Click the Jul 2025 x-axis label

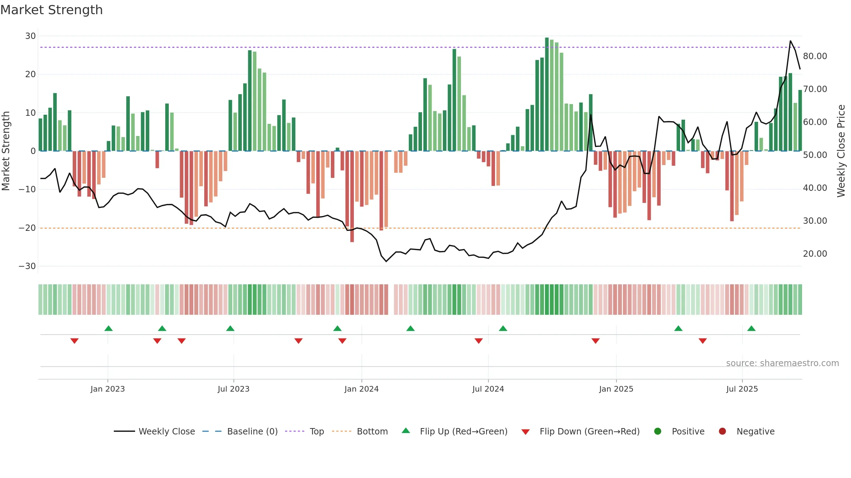coord(742,389)
